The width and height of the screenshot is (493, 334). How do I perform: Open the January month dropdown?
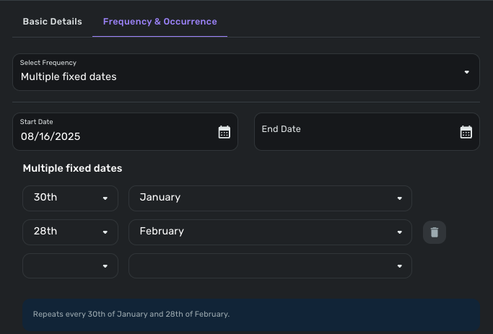pos(260,198)
